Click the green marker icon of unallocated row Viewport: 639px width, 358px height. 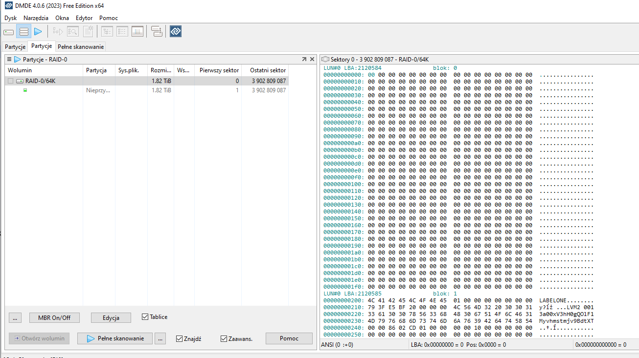(25, 90)
